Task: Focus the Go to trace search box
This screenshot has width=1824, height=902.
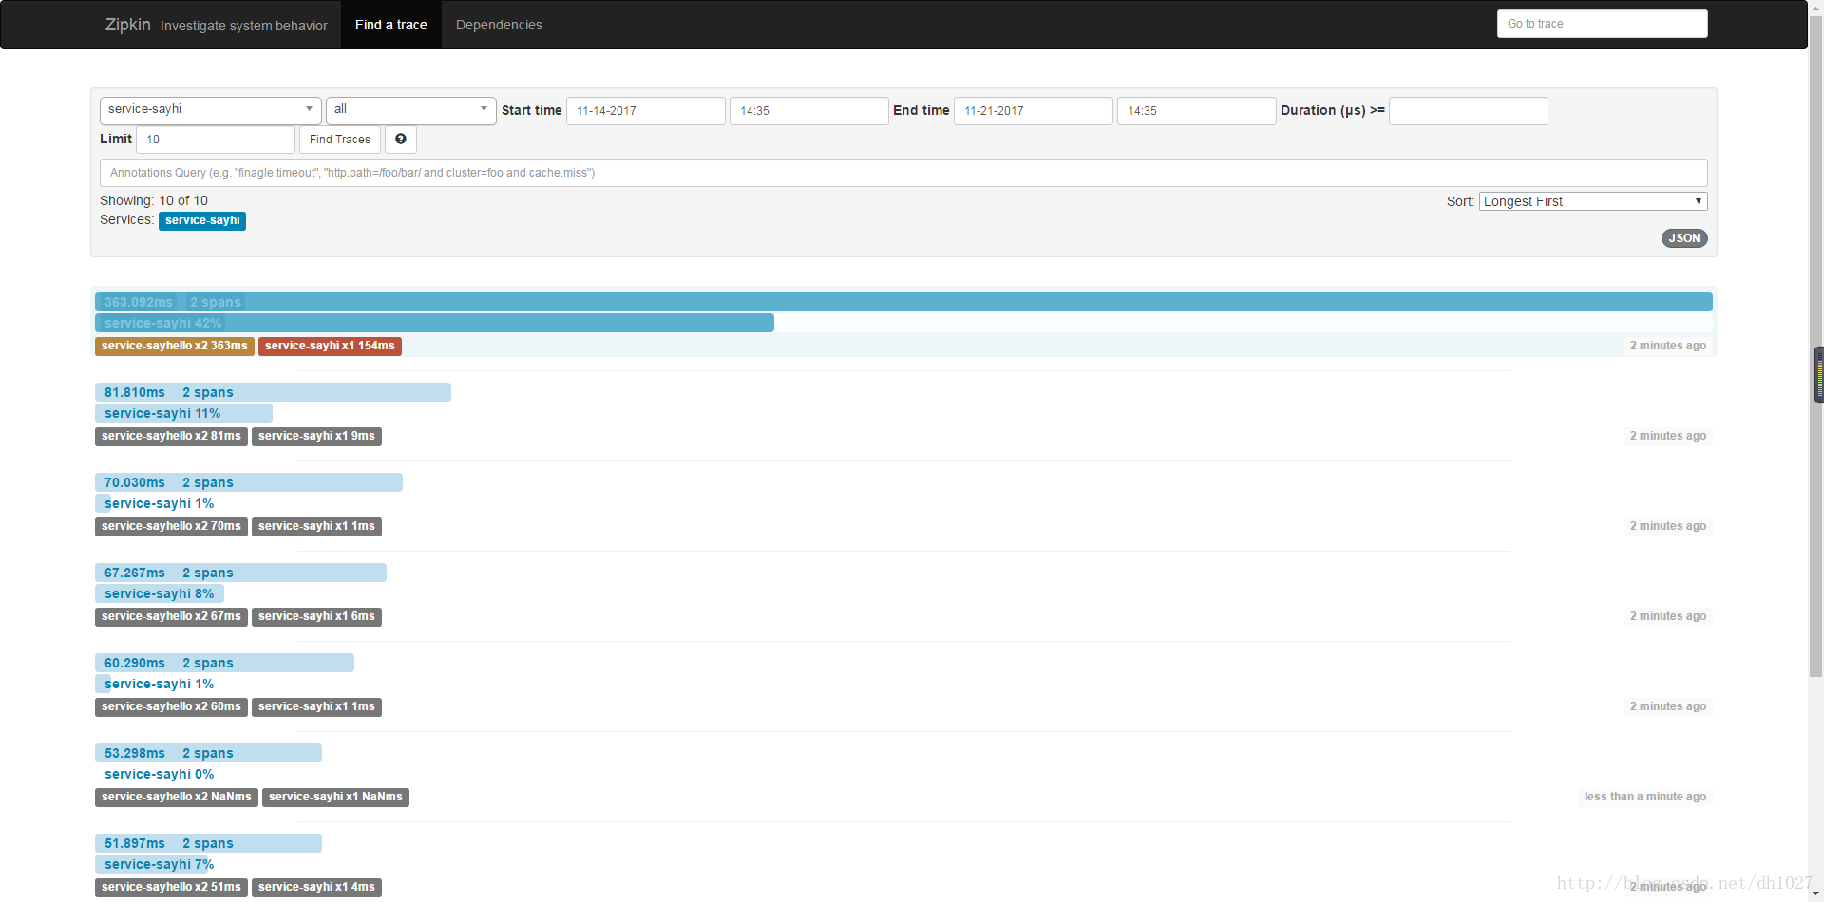Action: pyautogui.click(x=1602, y=24)
